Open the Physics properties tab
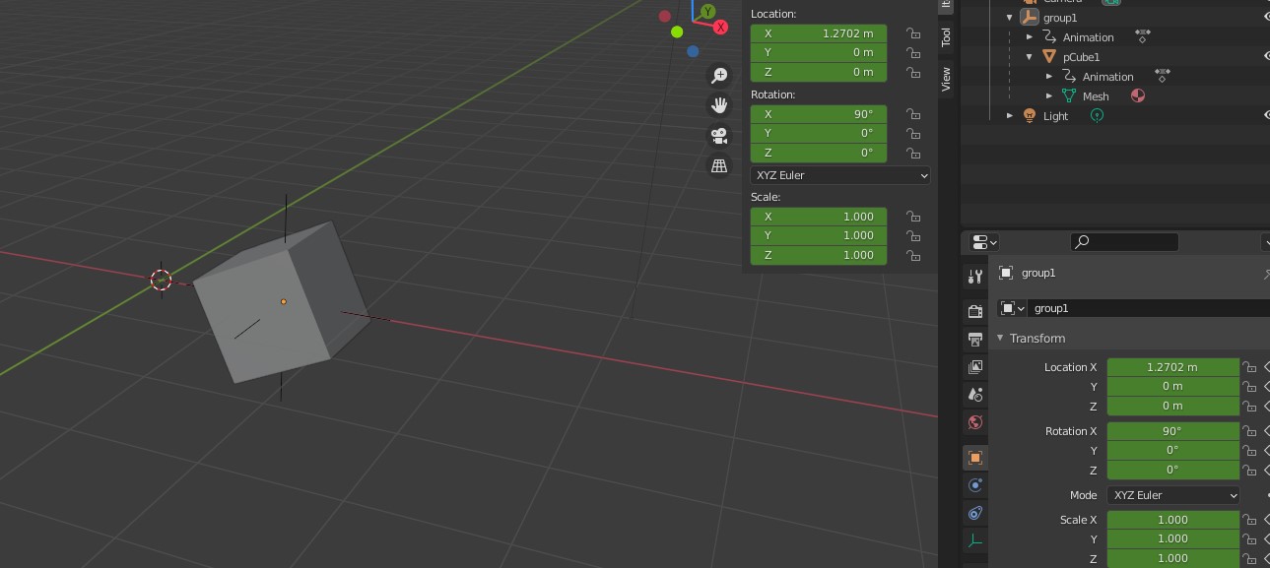This screenshot has width=1270, height=568. [x=975, y=485]
